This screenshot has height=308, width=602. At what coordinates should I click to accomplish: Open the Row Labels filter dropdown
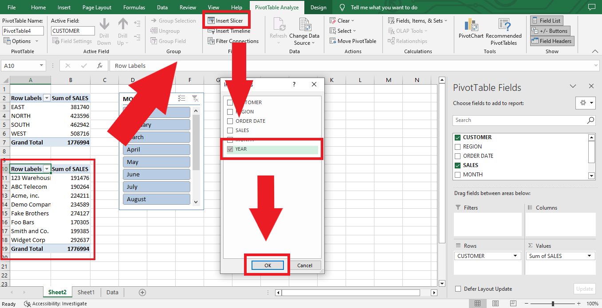[47, 168]
